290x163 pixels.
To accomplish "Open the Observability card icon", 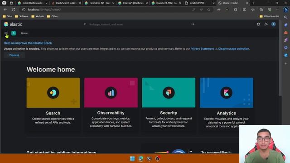I will pyautogui.click(x=111, y=92).
